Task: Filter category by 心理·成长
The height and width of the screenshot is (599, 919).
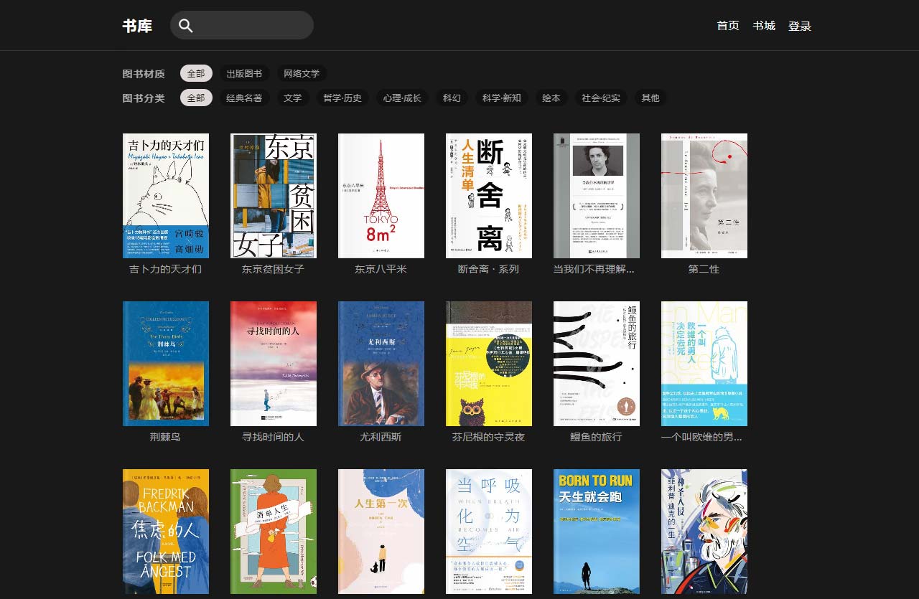Action: pos(402,98)
